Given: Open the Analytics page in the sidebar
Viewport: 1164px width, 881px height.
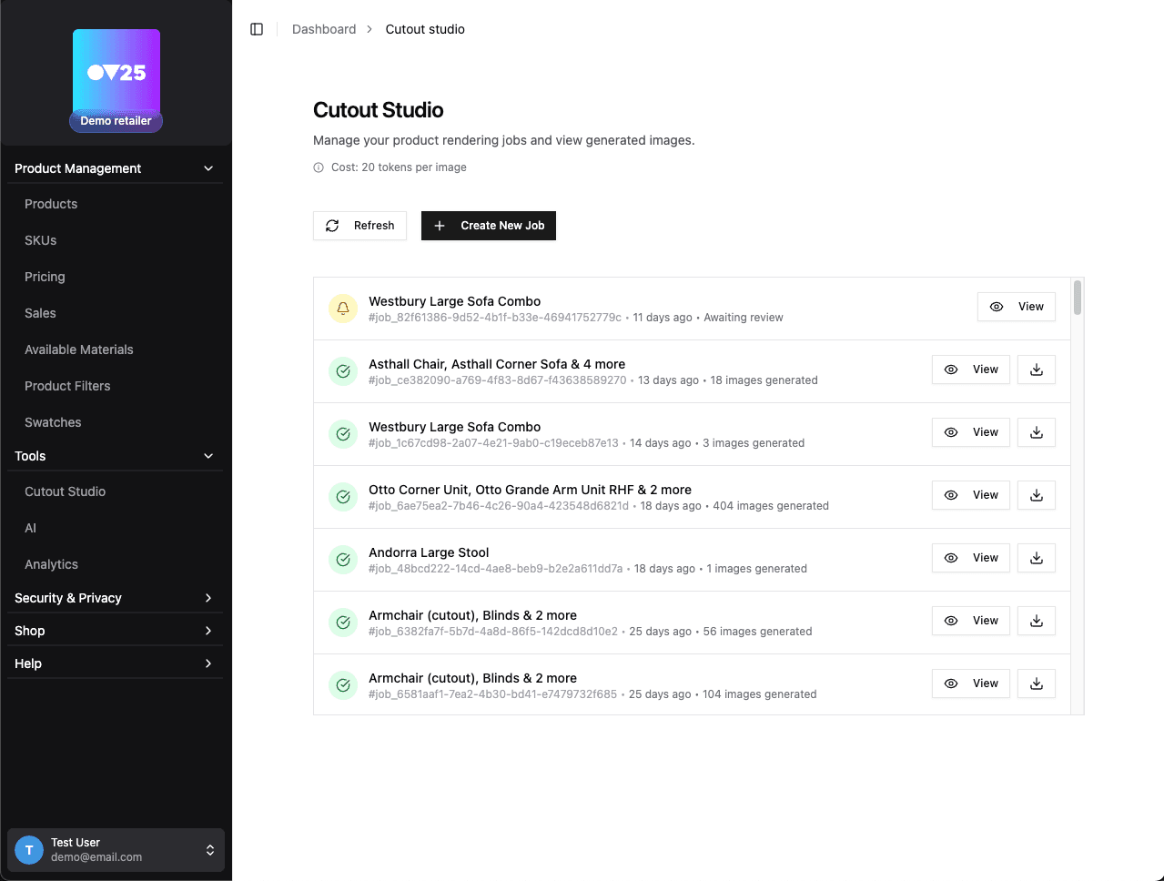Looking at the screenshot, I should pos(51,564).
